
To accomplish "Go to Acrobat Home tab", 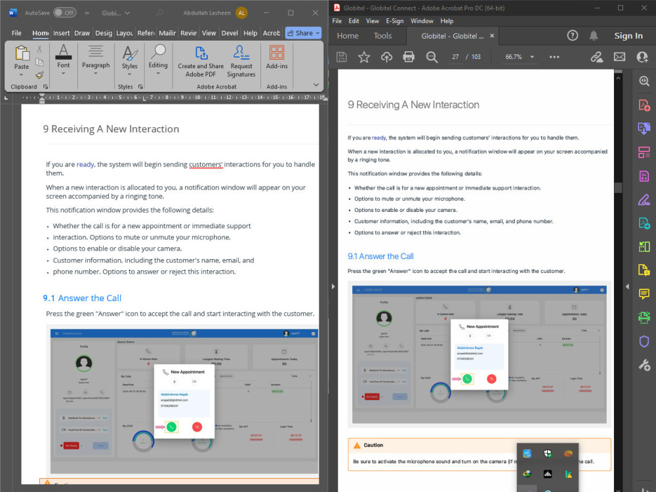I will point(348,36).
